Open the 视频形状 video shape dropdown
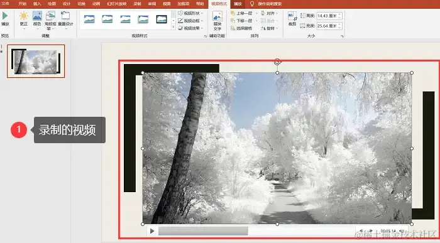 tap(190, 13)
